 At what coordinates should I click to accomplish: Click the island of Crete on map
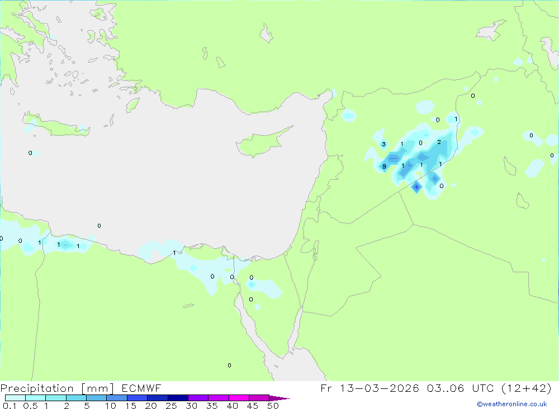coord(57,126)
